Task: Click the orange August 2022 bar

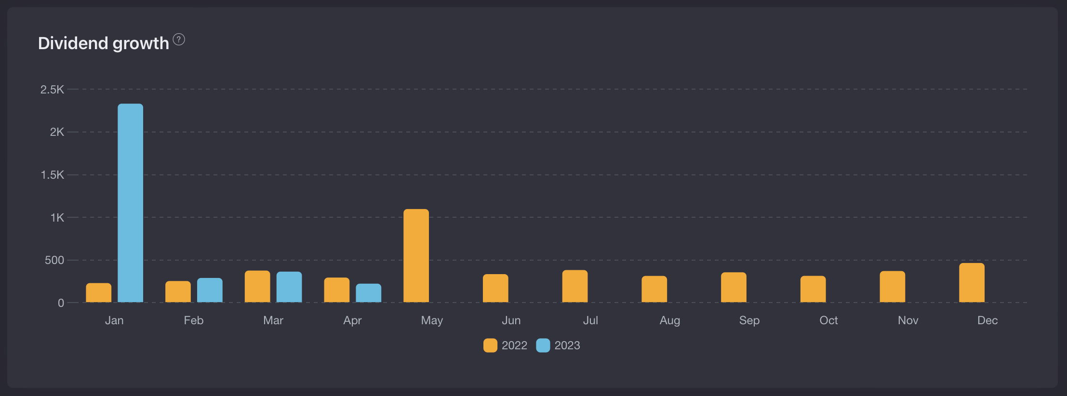Action: 654,290
